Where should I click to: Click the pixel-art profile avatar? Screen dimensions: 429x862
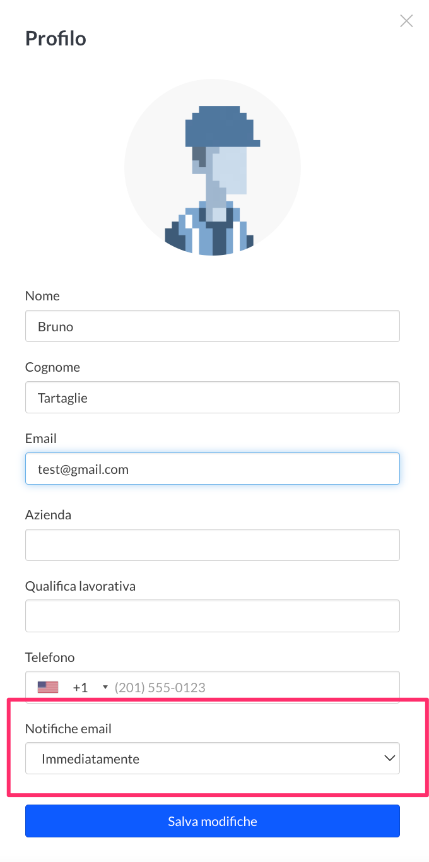(213, 167)
